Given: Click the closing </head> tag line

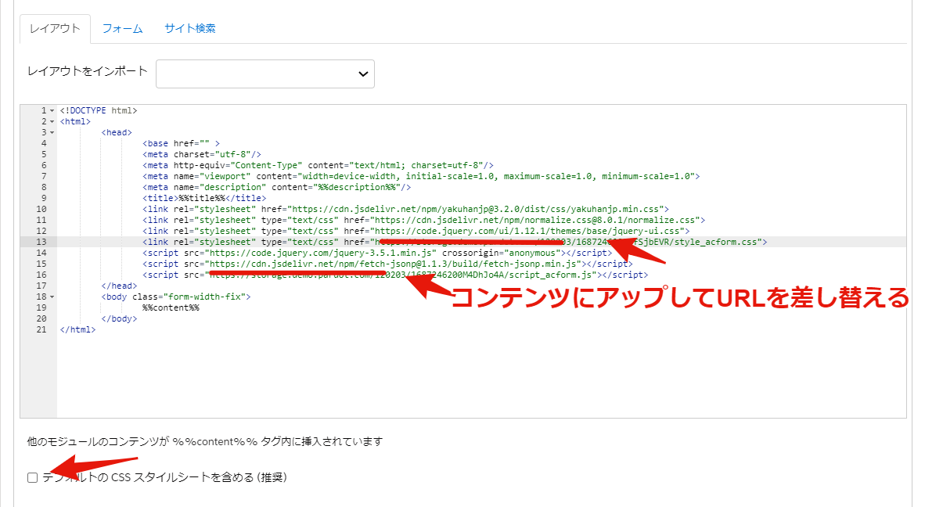Looking at the screenshot, I should [119, 286].
